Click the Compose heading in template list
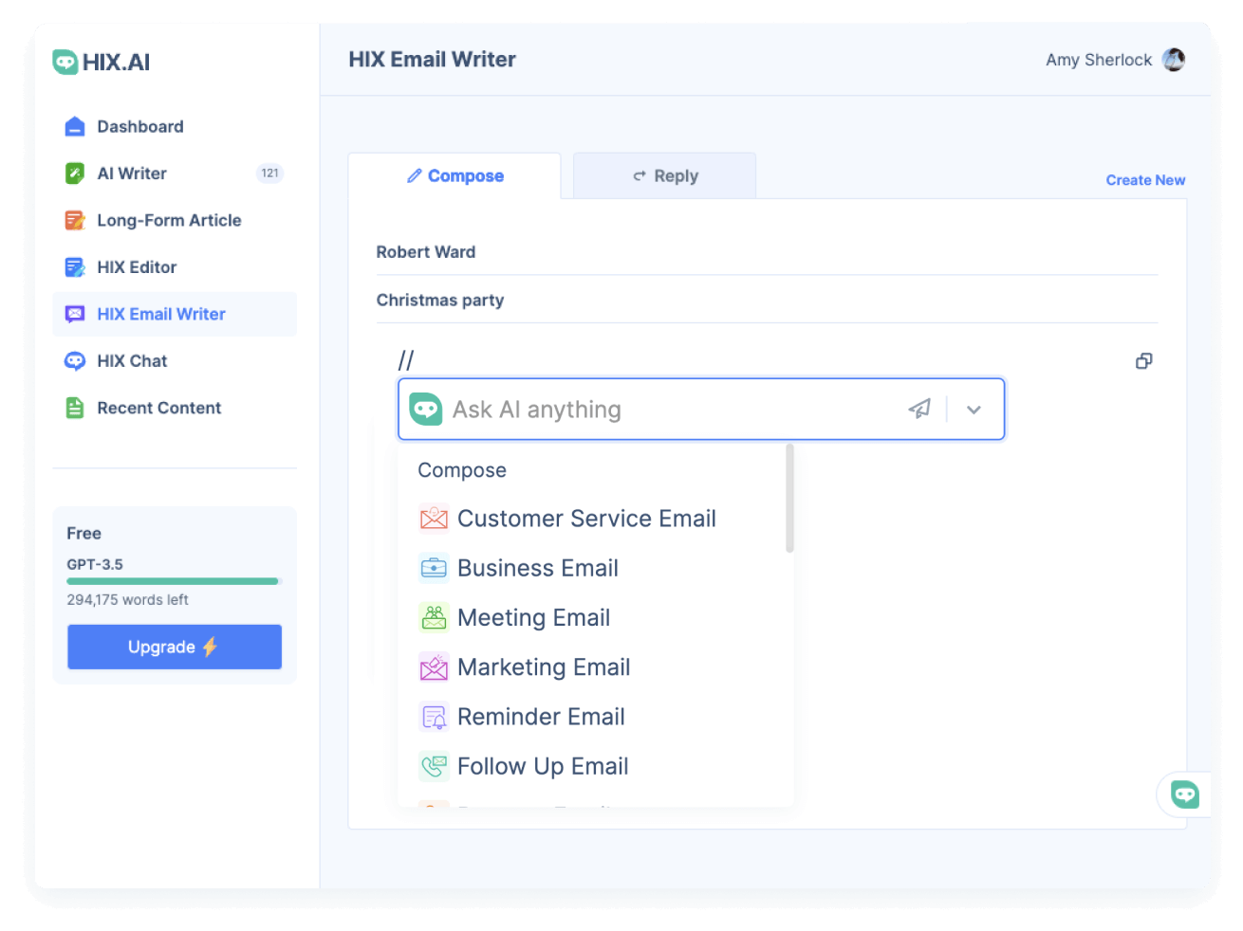1243x931 pixels. 462,470
